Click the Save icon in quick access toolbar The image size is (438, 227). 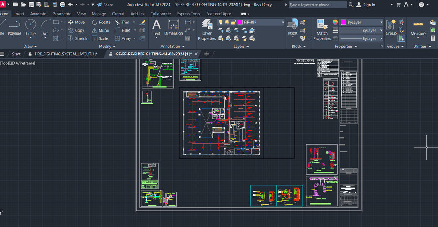click(x=31, y=4)
